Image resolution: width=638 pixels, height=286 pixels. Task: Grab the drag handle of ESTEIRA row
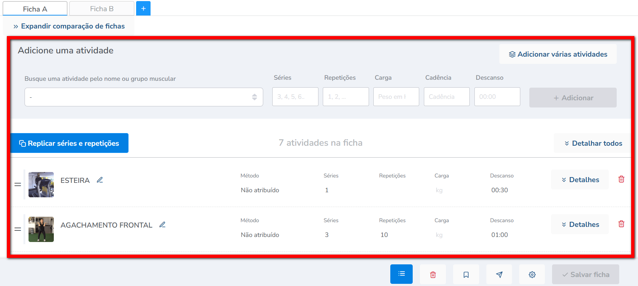pyautogui.click(x=18, y=185)
